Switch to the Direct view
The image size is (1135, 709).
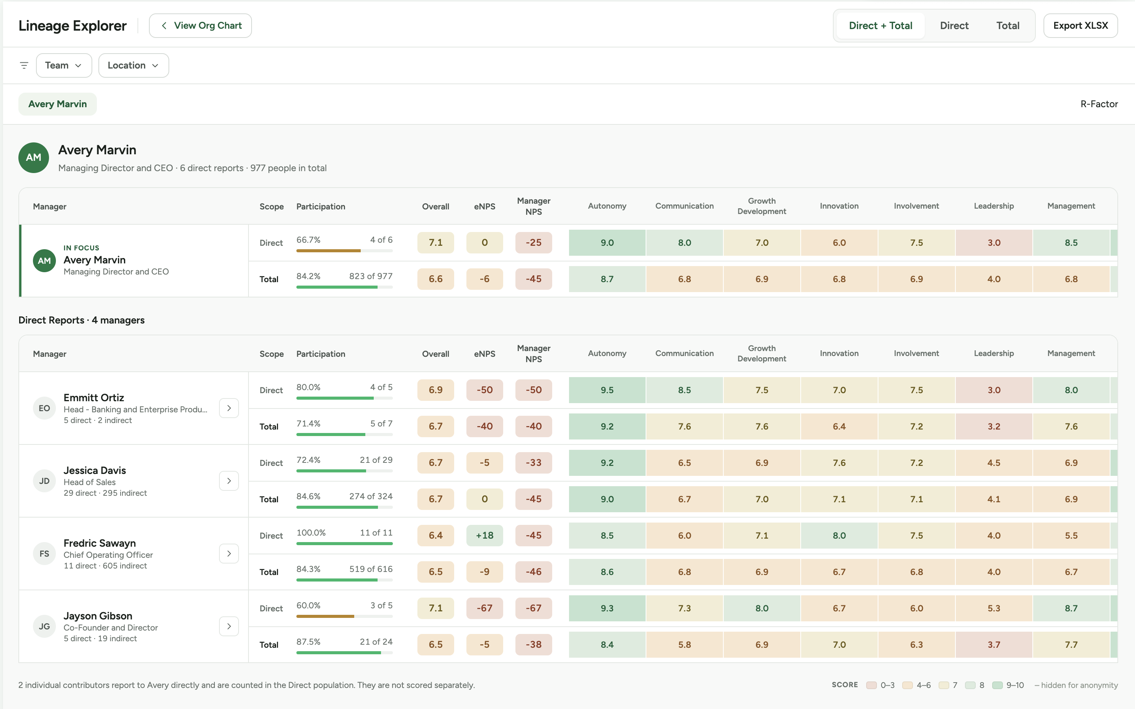click(954, 26)
